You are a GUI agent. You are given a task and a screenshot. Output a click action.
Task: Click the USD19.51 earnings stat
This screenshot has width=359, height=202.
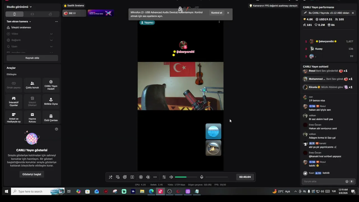tap(324, 19)
